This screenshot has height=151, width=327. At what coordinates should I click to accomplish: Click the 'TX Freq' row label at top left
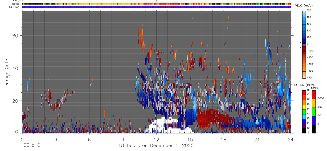coord(14,7)
